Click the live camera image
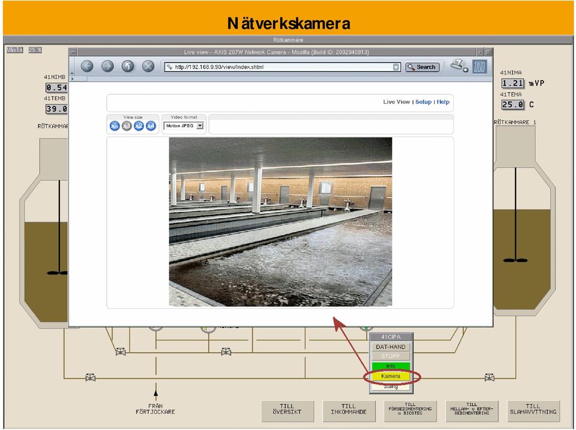The height and width of the screenshot is (430, 576). coord(280,222)
